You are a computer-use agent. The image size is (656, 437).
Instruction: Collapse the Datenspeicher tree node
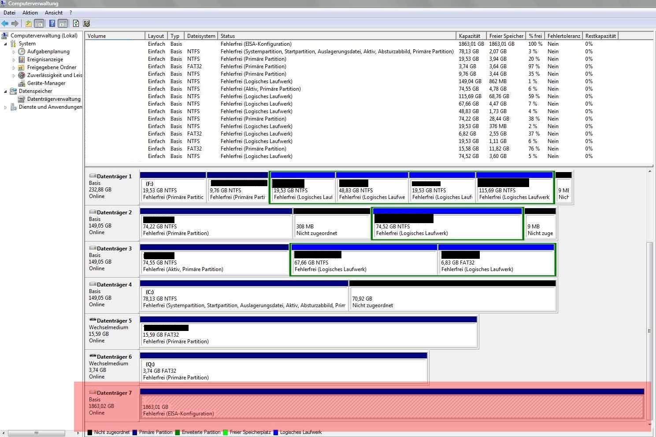pos(5,91)
